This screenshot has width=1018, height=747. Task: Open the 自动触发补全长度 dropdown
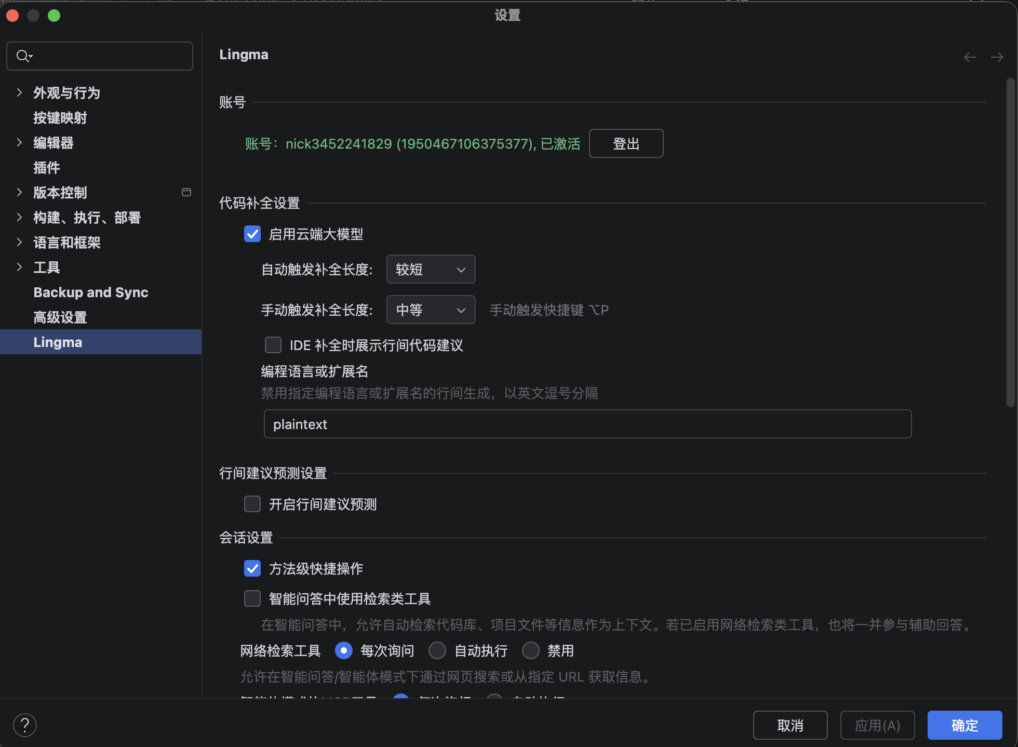(431, 269)
